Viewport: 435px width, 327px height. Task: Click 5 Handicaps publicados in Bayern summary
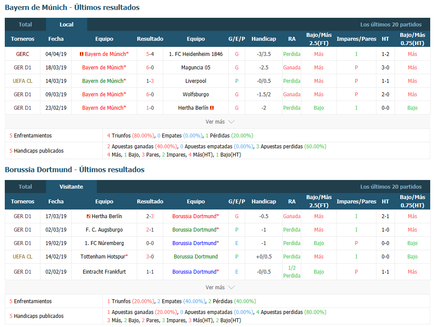click(36, 151)
